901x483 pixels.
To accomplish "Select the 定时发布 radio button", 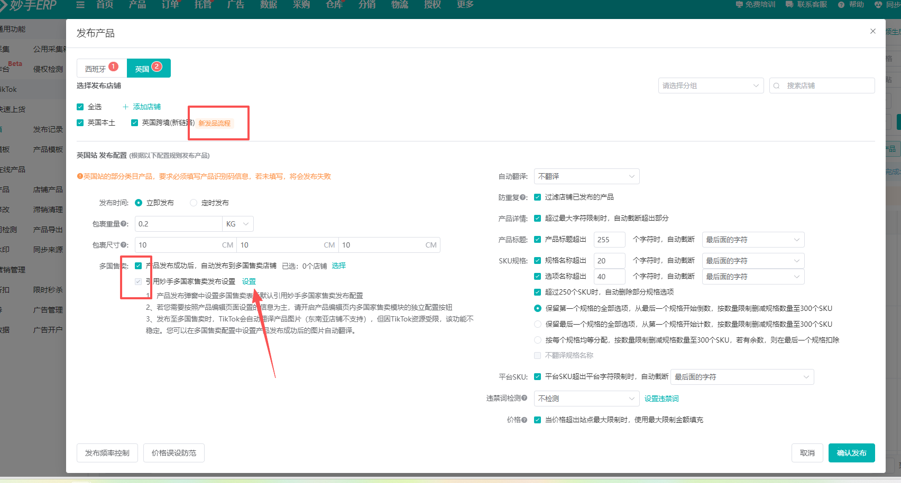I will [x=194, y=203].
